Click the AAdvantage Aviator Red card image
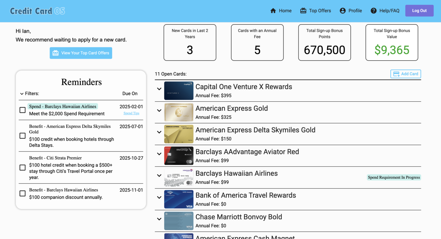 (x=179, y=156)
